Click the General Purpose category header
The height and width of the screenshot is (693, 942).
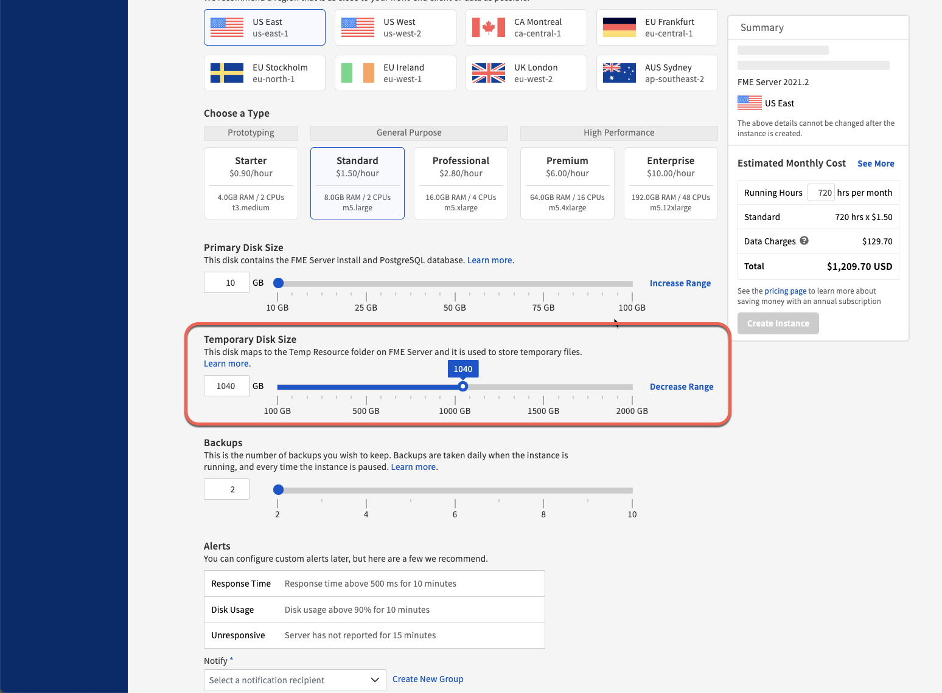point(409,133)
